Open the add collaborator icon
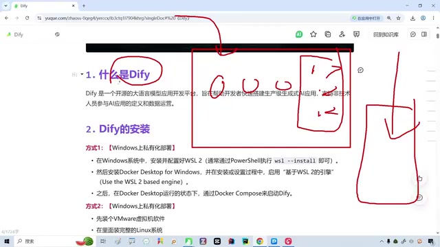Viewport: 440px width, 247px height. [x=342, y=34]
